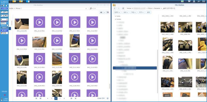The image size is (207, 102).
Task: Go to page 4 of file list
Action: pyautogui.click(x=48, y=98)
